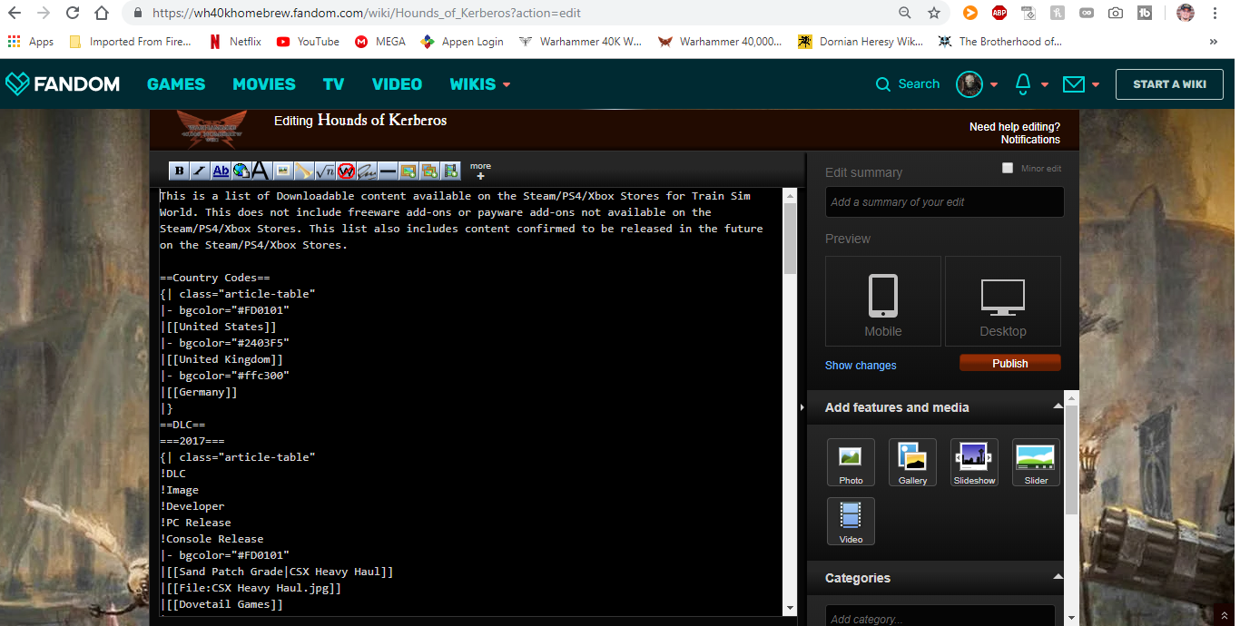Add a Gallery feature
This screenshot has height=626, width=1240.
(x=912, y=463)
